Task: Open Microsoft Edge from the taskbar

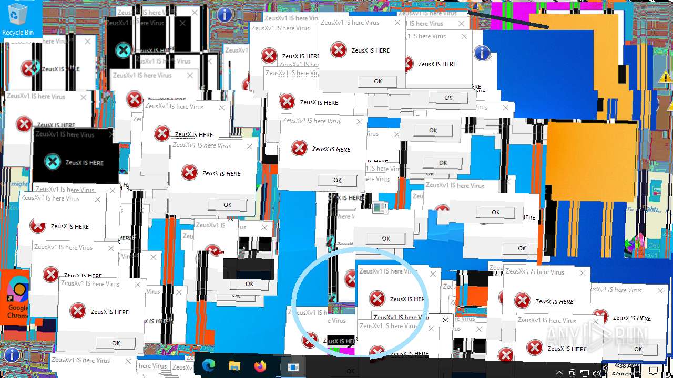Action: [x=209, y=366]
